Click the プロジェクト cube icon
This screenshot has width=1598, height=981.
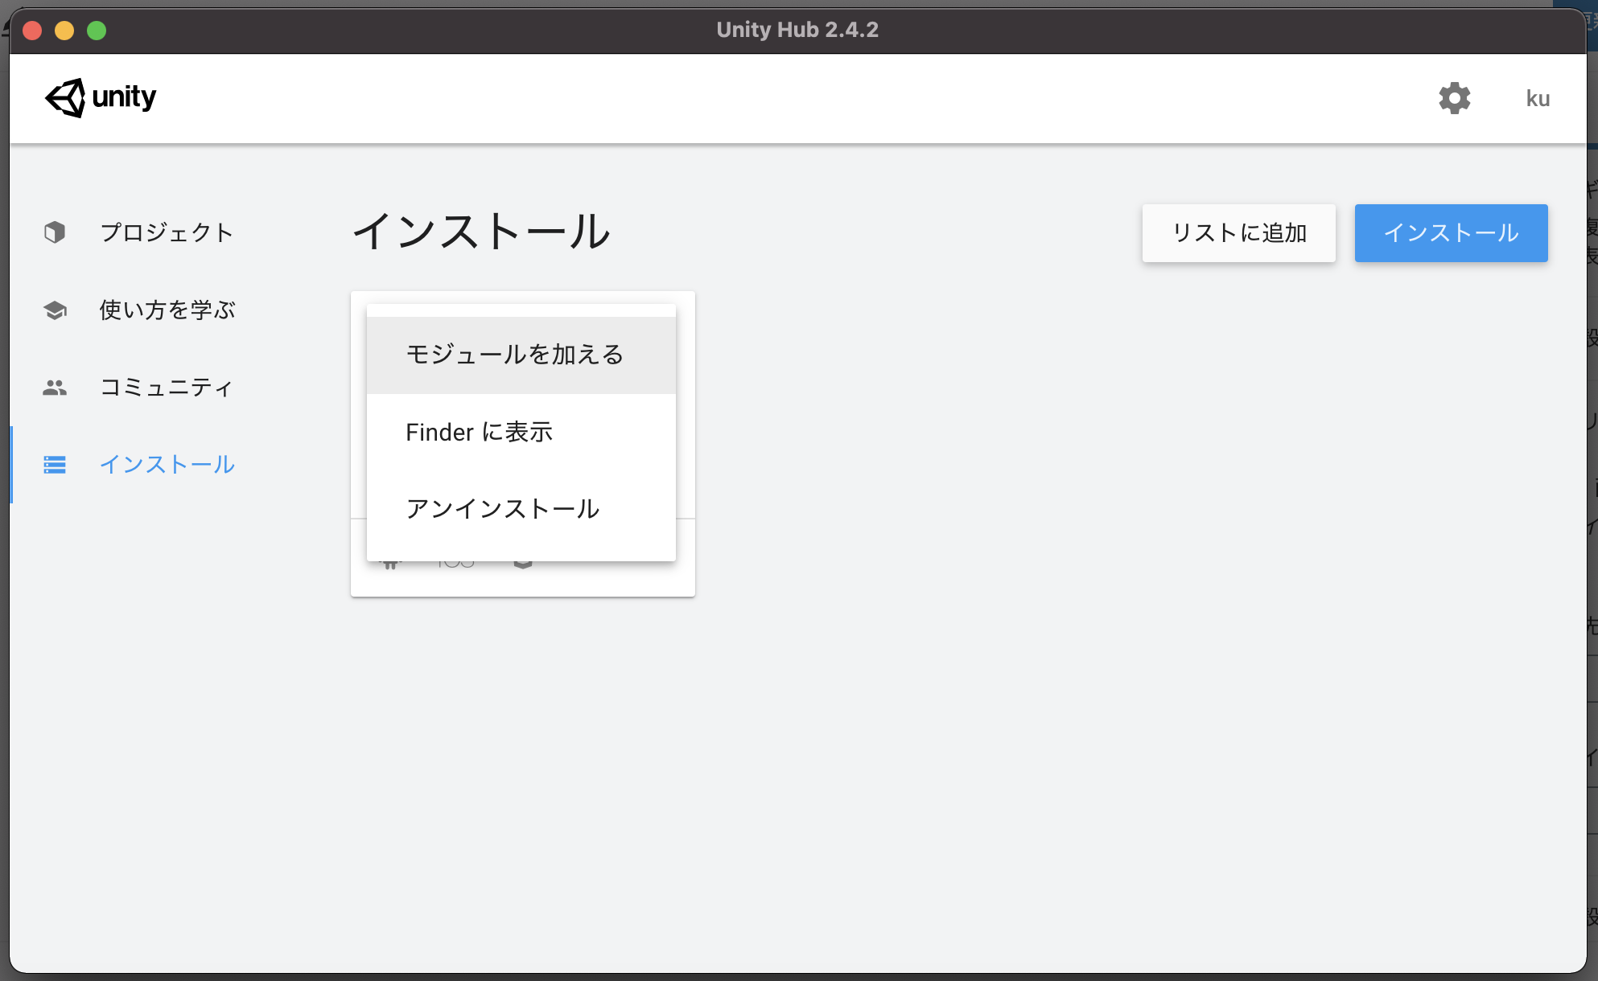55,232
